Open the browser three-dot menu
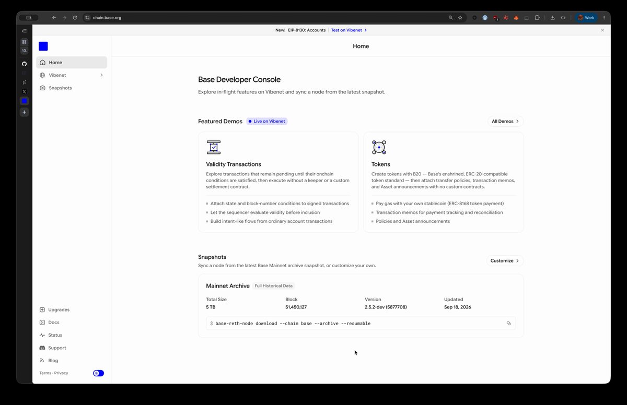Viewport: 627px width, 405px height. (x=604, y=18)
